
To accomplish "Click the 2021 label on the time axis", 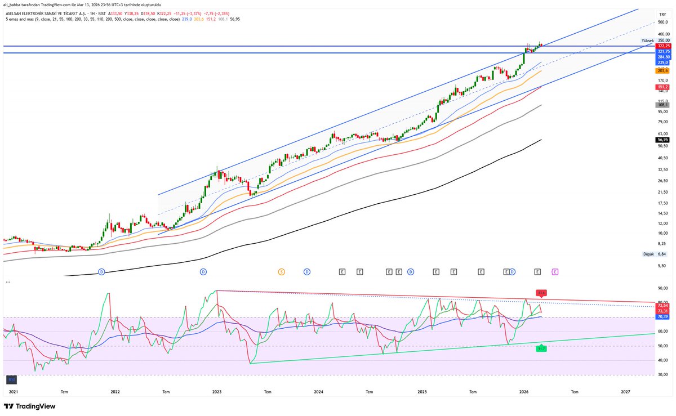I will pyautogui.click(x=13, y=391).
